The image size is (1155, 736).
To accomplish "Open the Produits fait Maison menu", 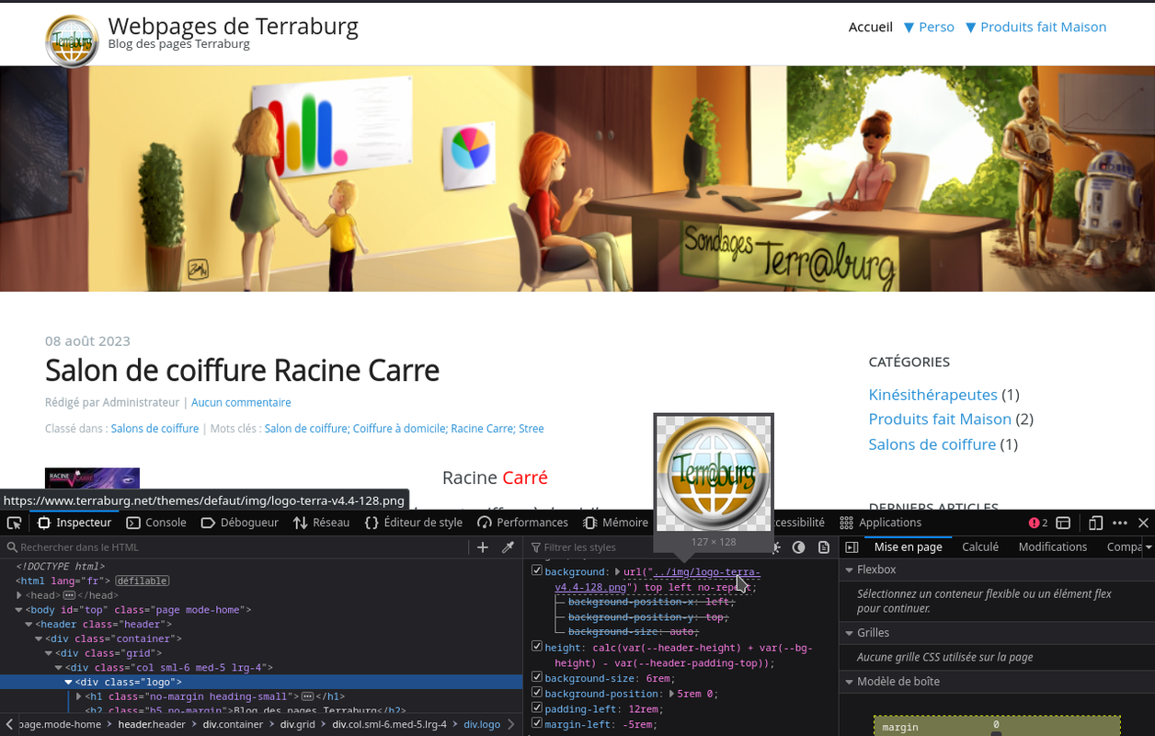I will 1035,27.
